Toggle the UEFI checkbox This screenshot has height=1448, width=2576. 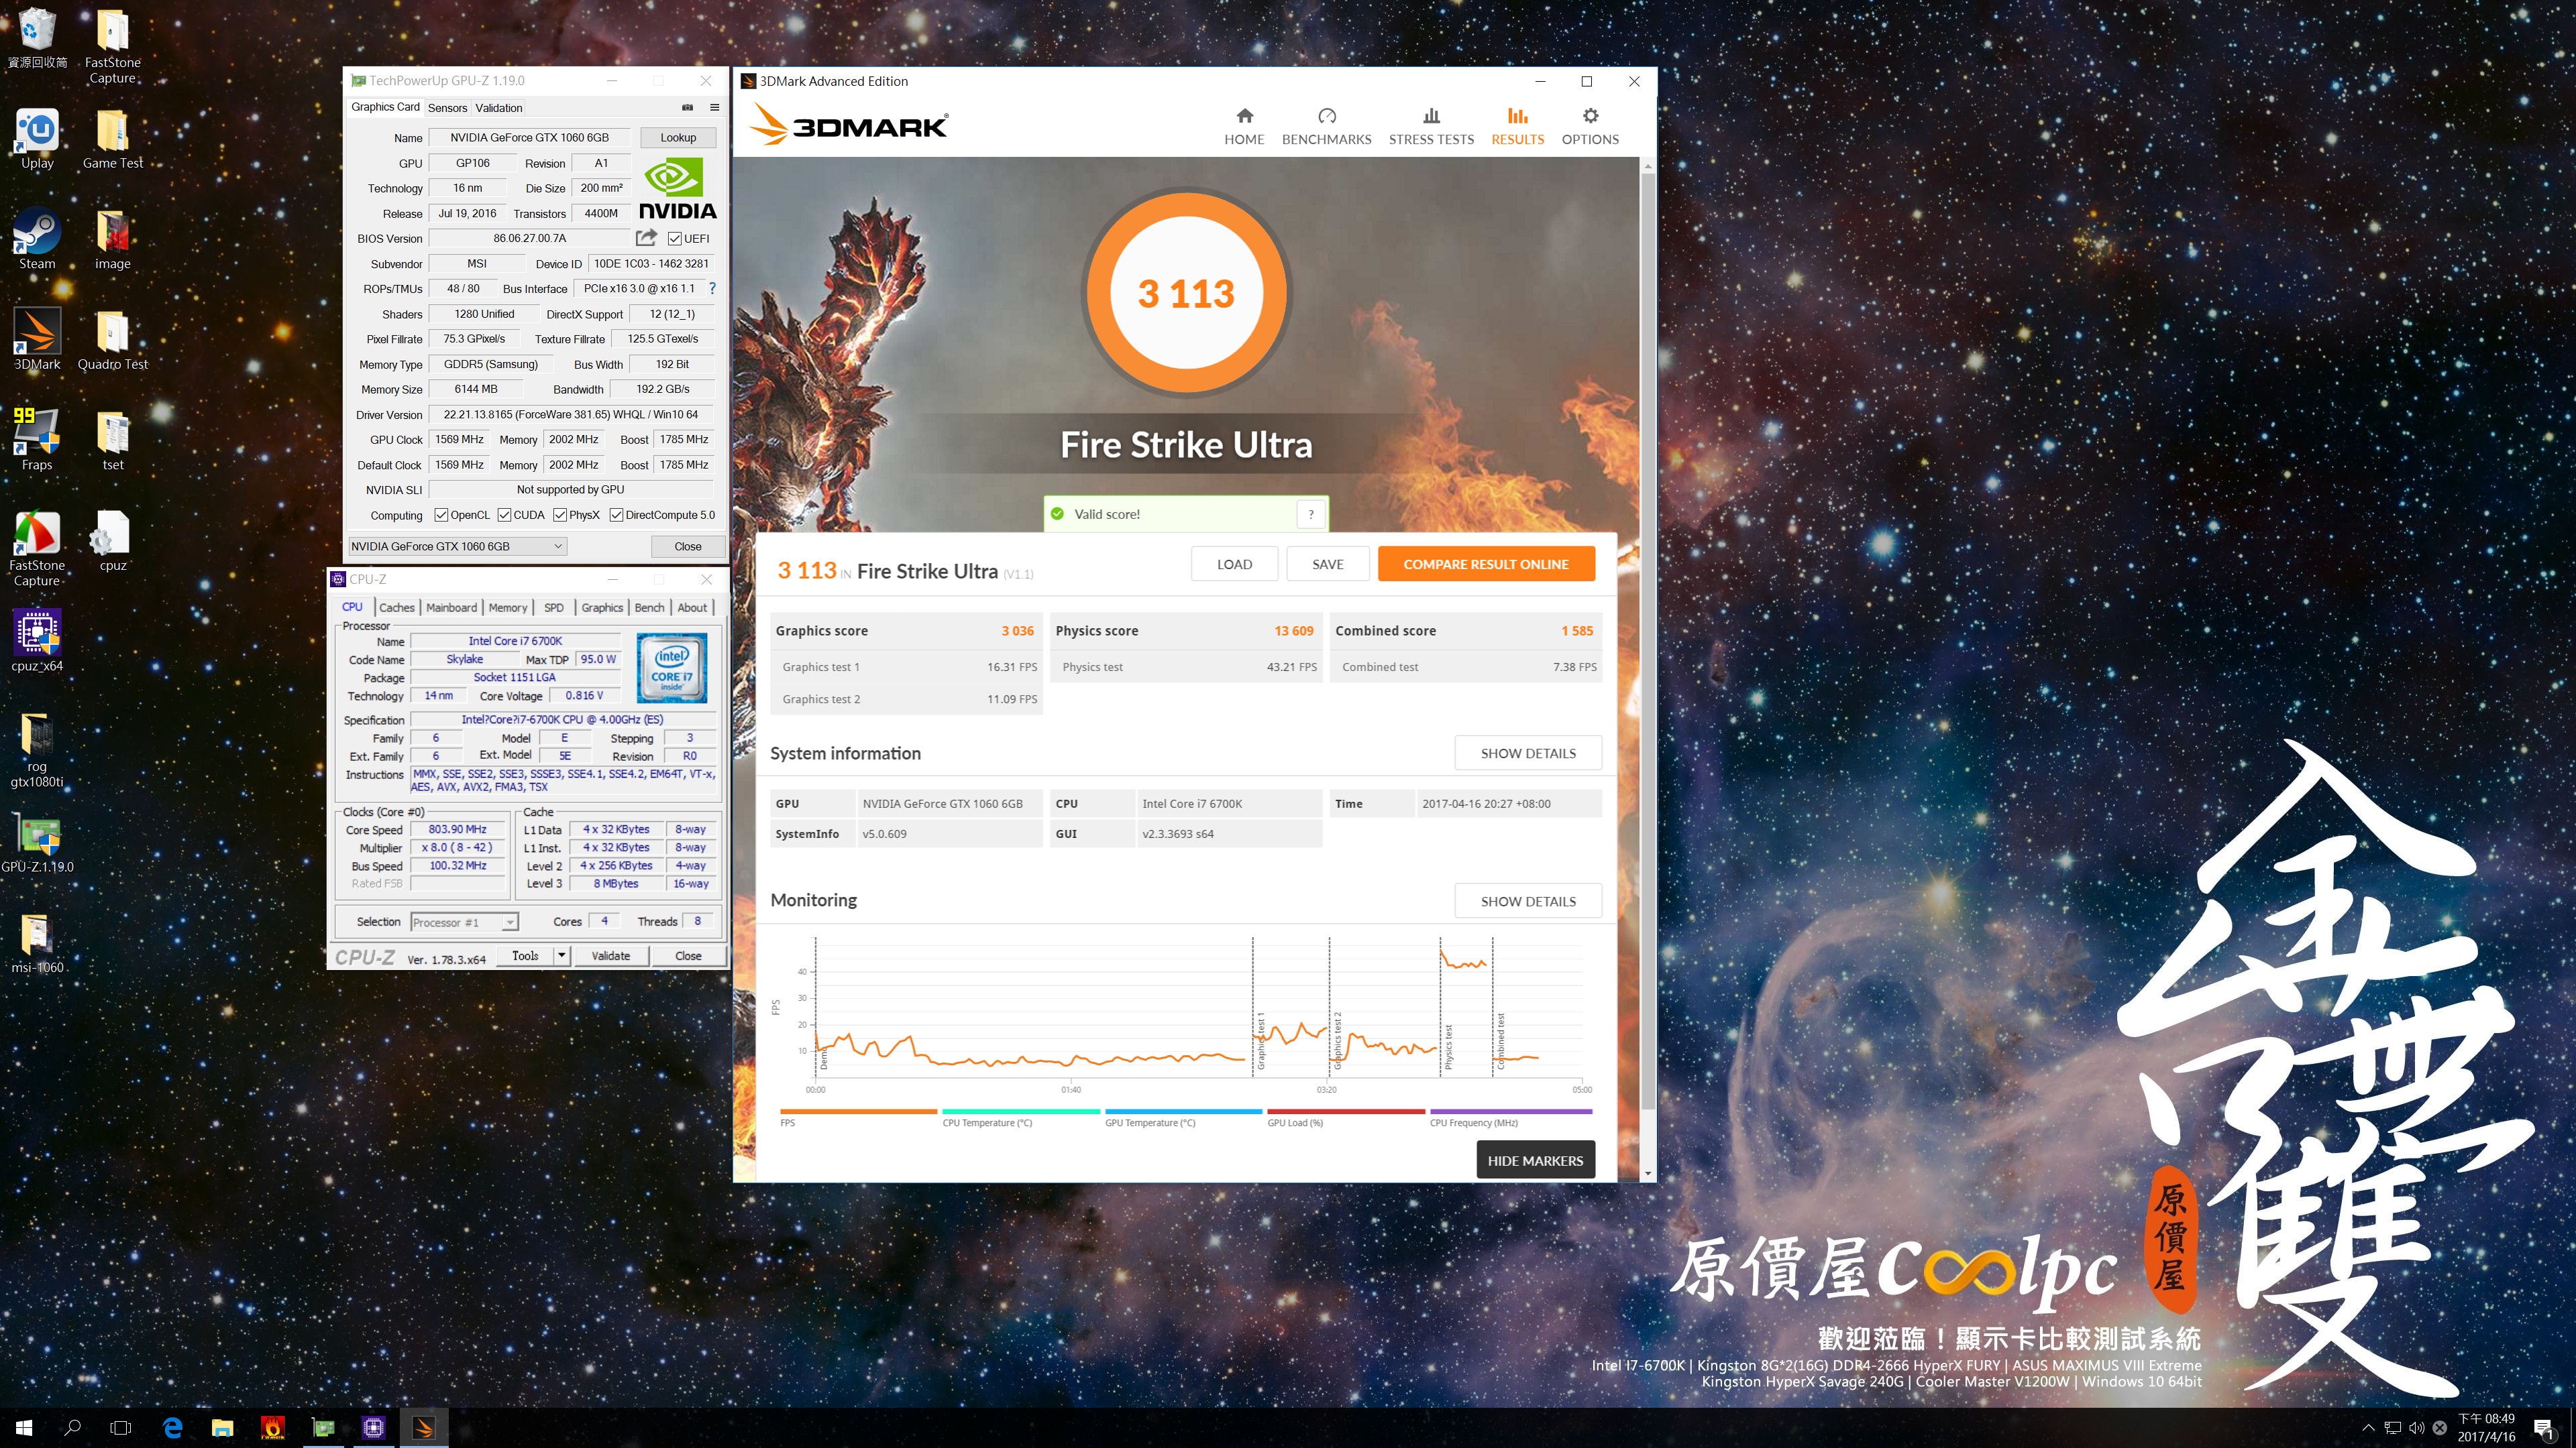coord(675,239)
